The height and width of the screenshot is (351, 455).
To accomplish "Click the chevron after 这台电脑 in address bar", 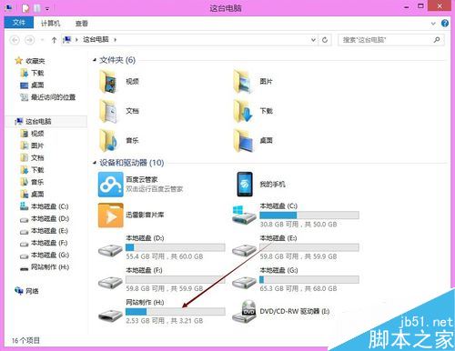I will click(x=115, y=40).
